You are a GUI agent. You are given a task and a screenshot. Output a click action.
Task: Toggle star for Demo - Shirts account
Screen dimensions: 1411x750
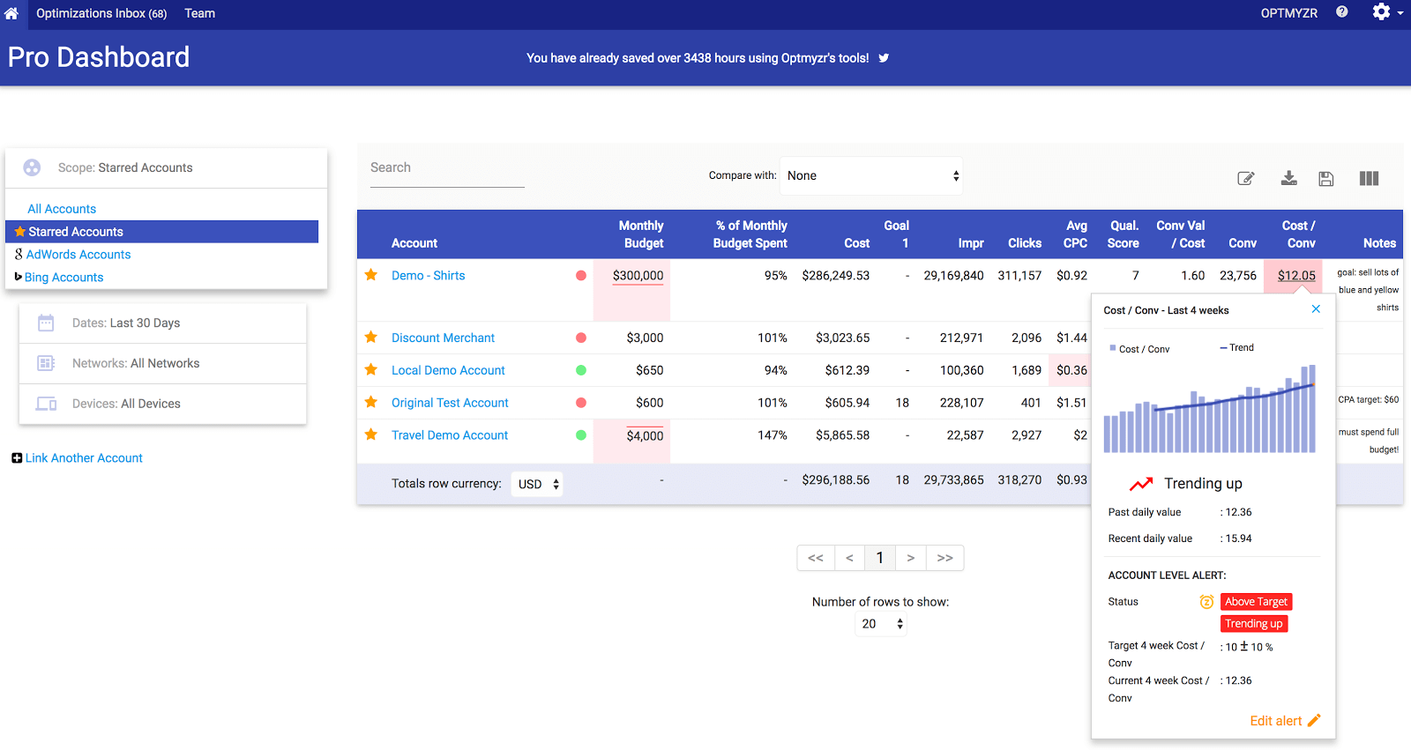[371, 275]
